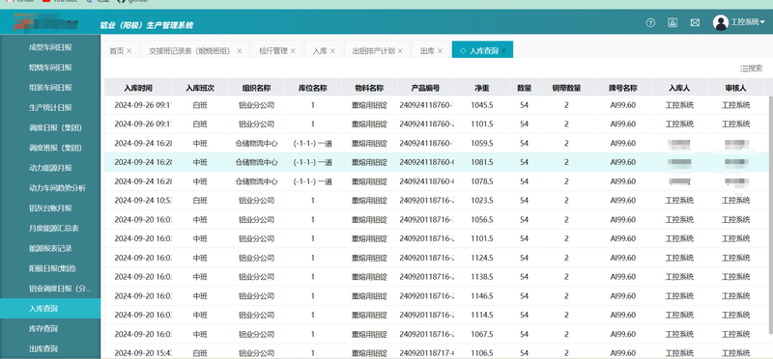
Task: Switch to the 入库 tab
Action: coord(320,51)
